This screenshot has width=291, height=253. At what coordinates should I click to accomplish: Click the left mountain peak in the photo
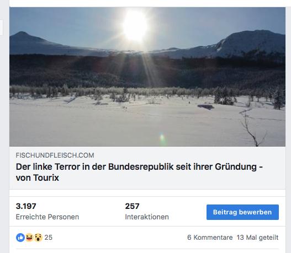(x=22, y=34)
